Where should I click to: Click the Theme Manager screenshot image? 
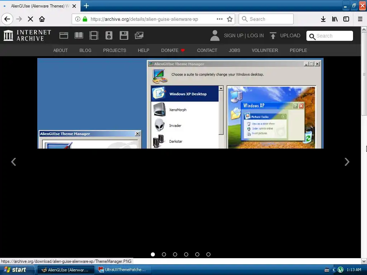pos(180,103)
